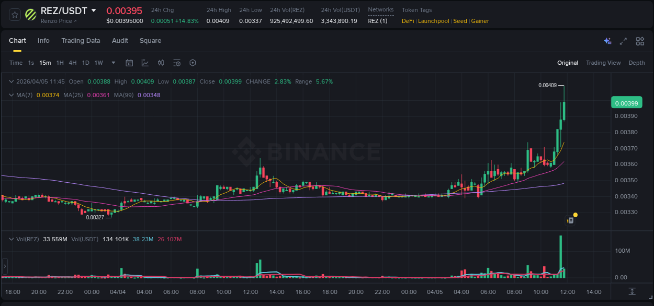Viewport: 654px width, 306px height.
Task: Collapse the Volume indicator panel chevron
Action: [11, 239]
